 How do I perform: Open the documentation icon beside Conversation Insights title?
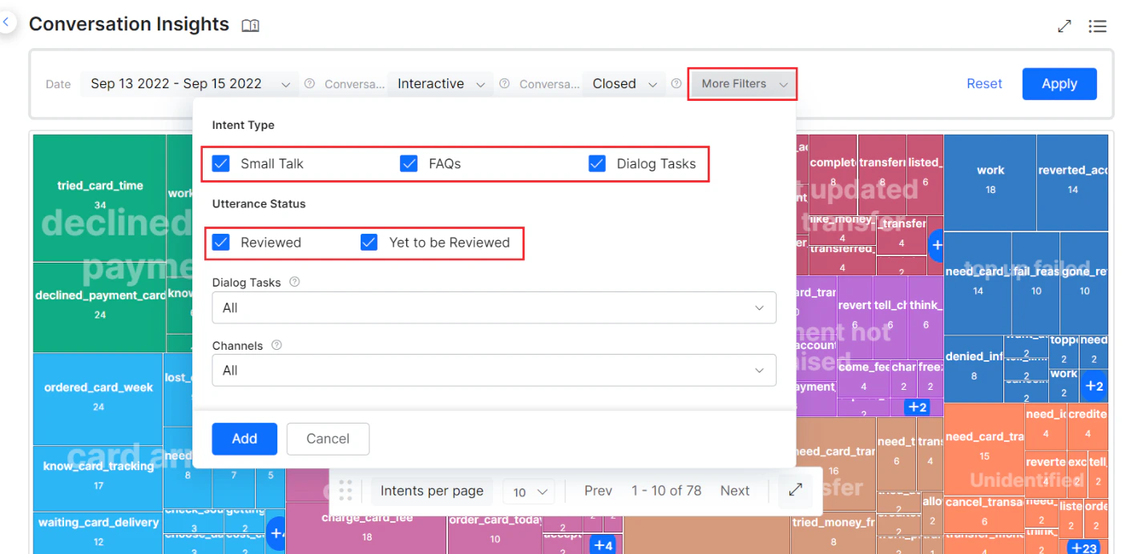(250, 25)
